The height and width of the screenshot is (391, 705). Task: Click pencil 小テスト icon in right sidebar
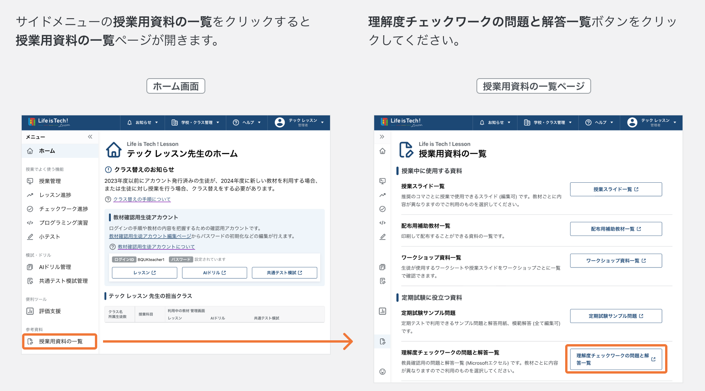[x=382, y=237]
